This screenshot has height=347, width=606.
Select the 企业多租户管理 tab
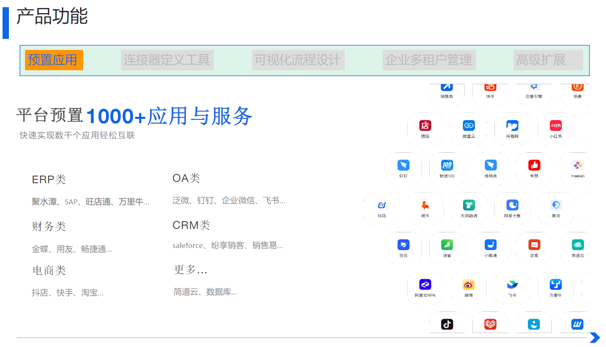pos(429,60)
